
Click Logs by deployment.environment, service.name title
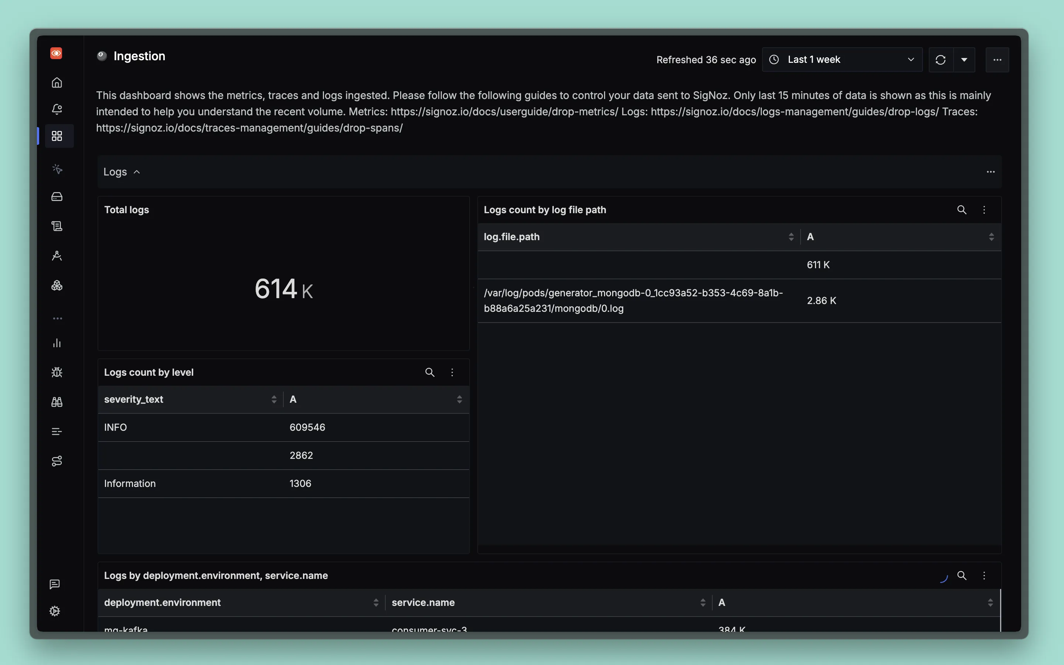coord(216,576)
